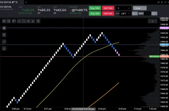This screenshot has height=111, width=169.
Task: Click the blue 7488.75 position price marker
Action: (x=164, y=45)
